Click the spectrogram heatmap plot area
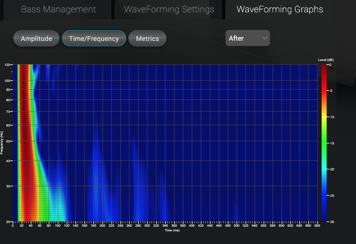Viewport: 356px width, 244px height. pos(165,143)
